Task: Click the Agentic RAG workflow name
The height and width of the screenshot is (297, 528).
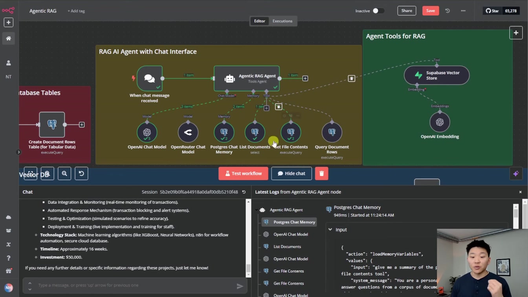Action: click(x=43, y=11)
